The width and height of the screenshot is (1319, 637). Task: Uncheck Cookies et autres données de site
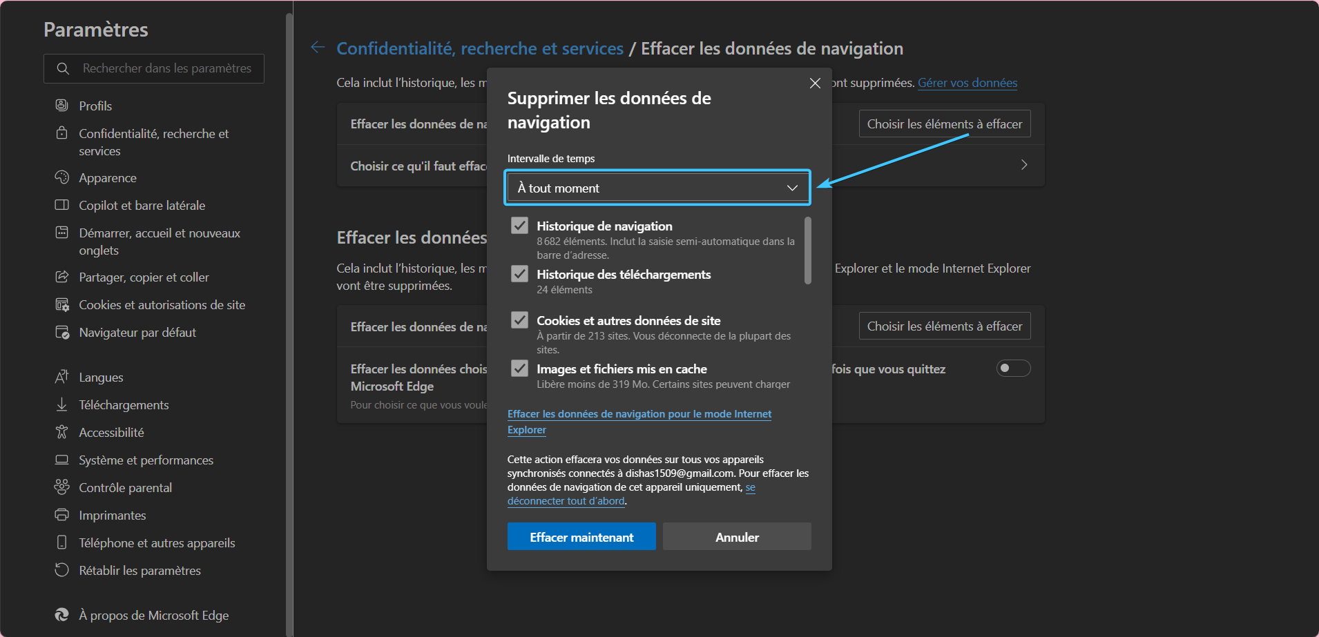pyautogui.click(x=519, y=320)
